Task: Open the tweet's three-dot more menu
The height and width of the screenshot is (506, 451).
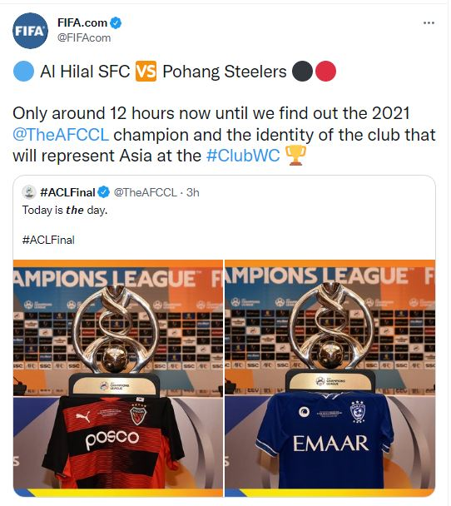Action: [429, 23]
